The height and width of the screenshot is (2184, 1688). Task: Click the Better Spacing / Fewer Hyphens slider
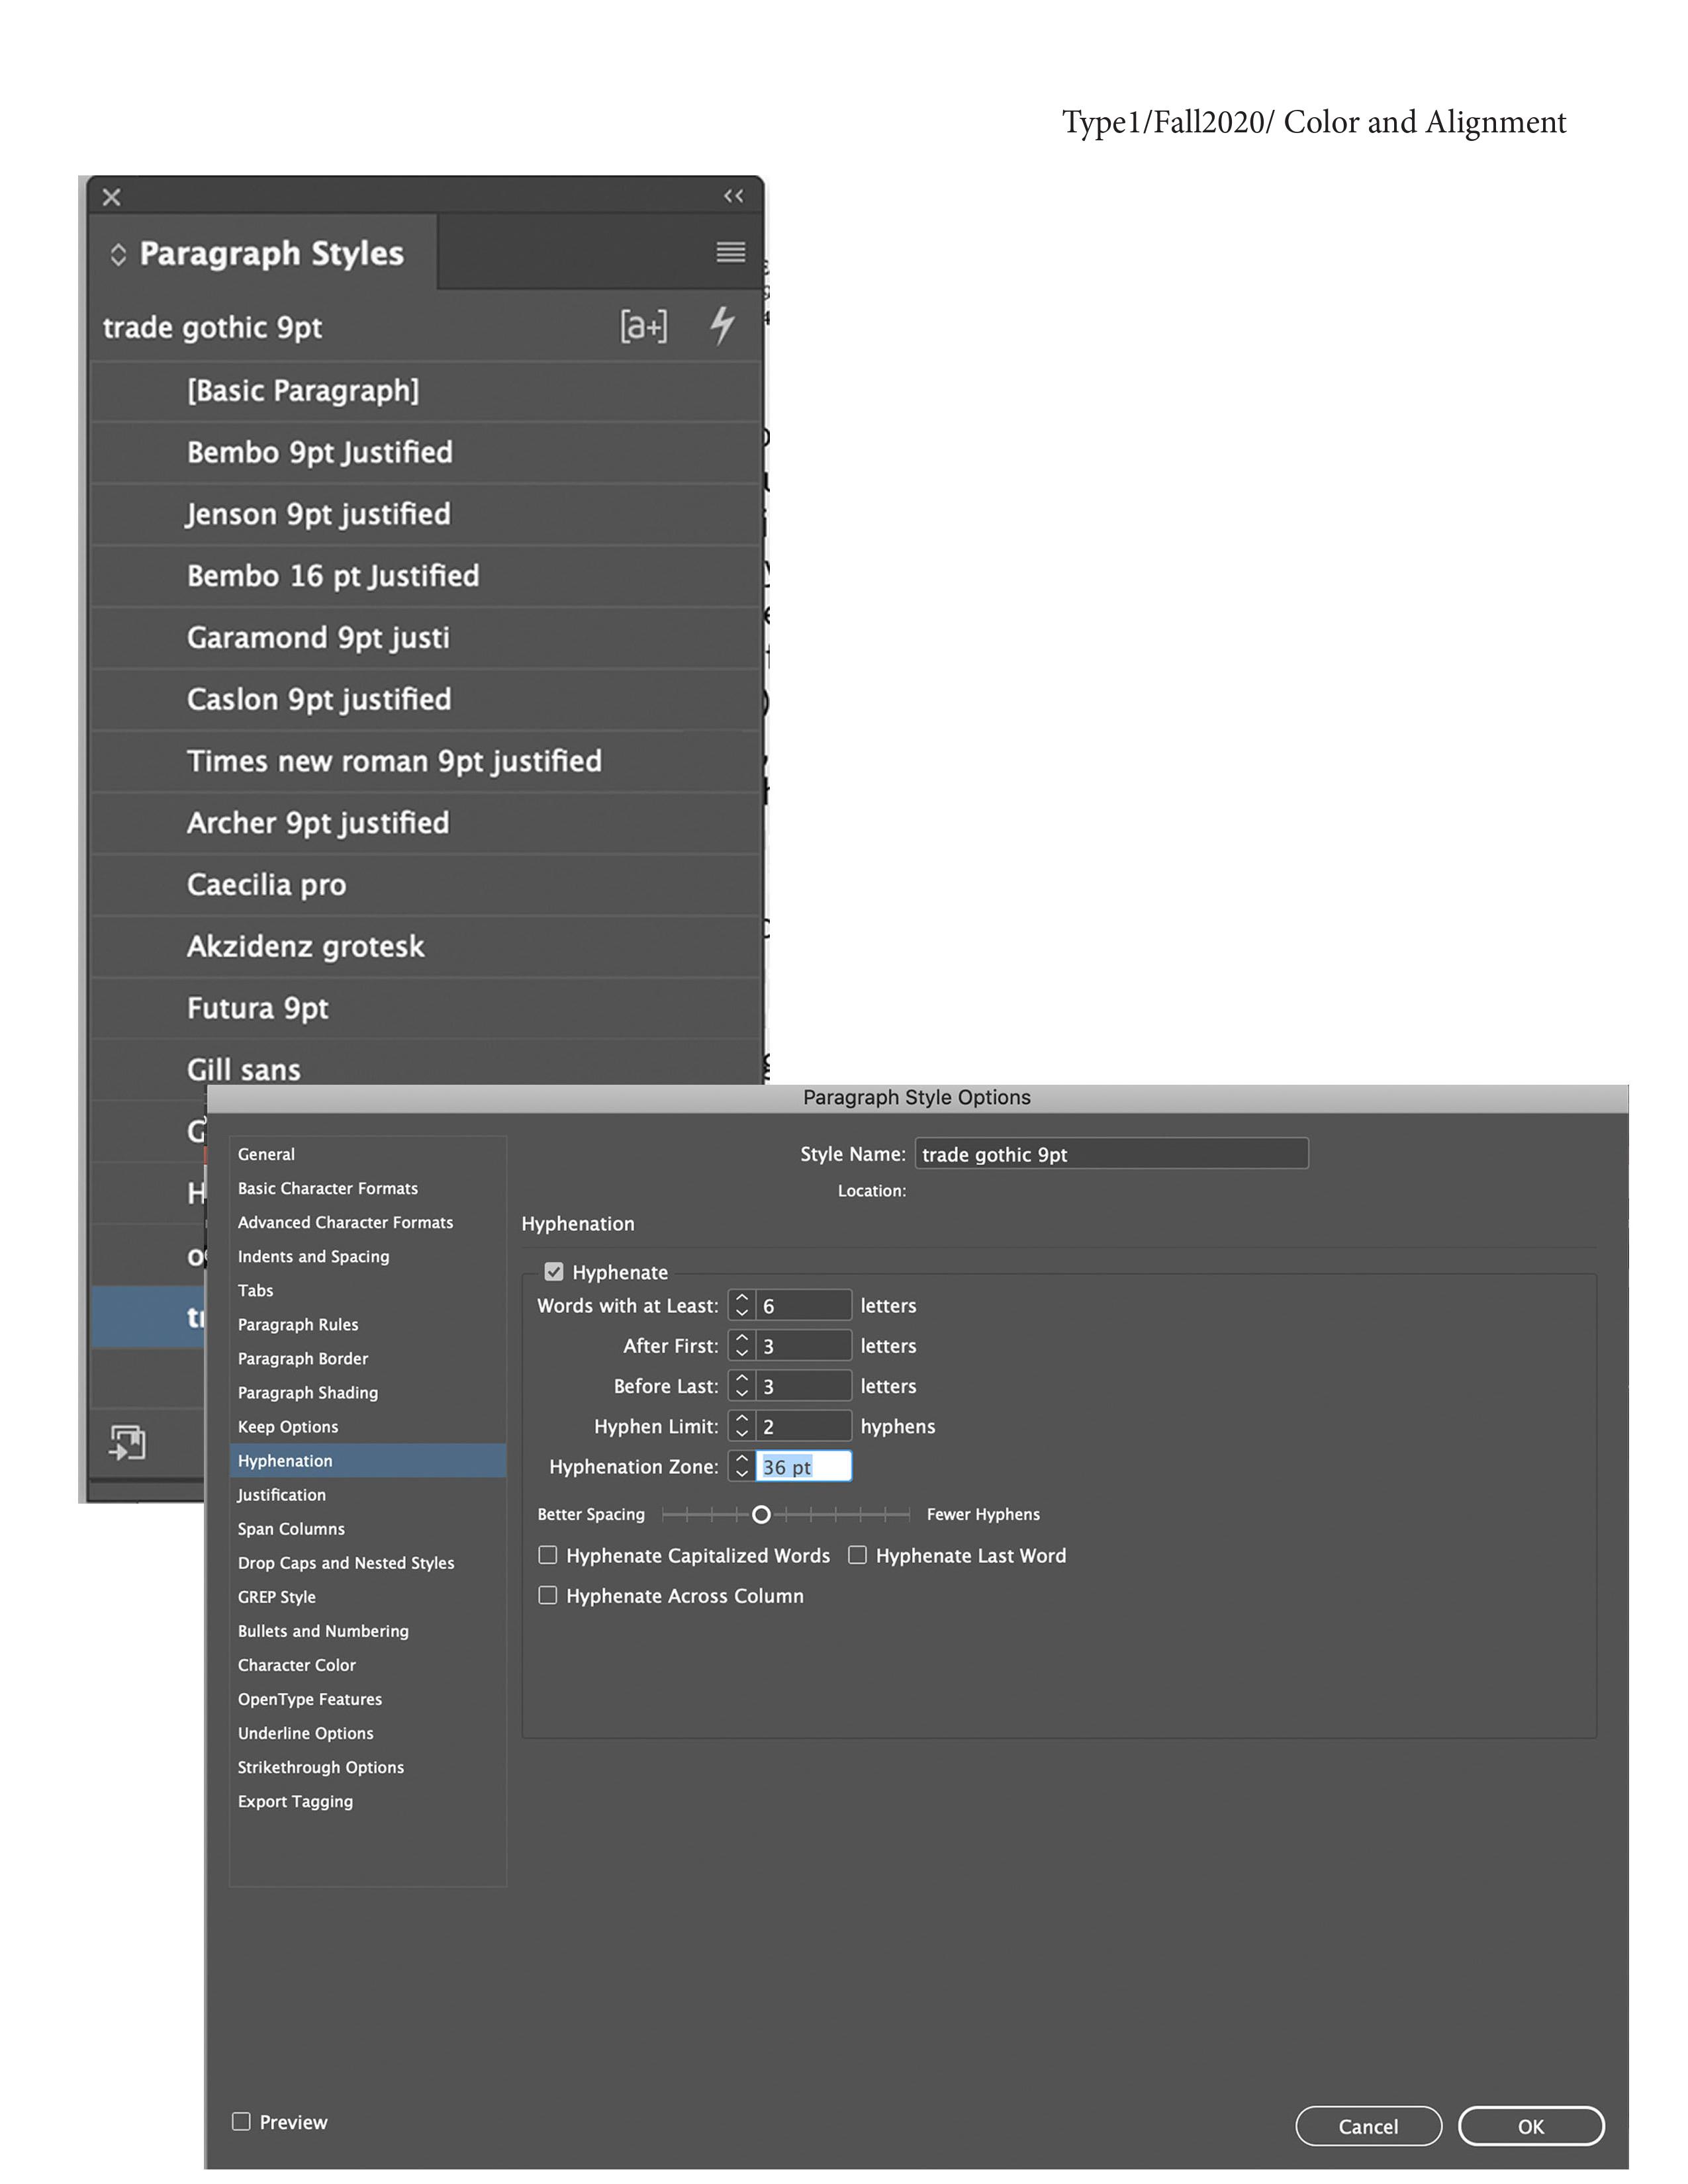pos(761,1514)
